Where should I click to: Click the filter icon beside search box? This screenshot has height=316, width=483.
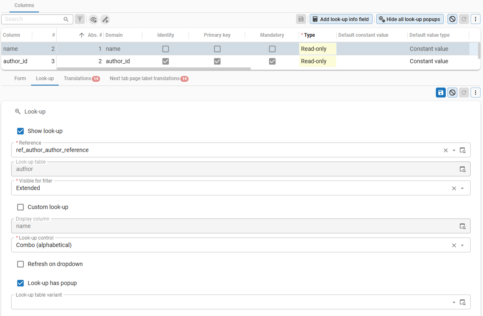80,19
